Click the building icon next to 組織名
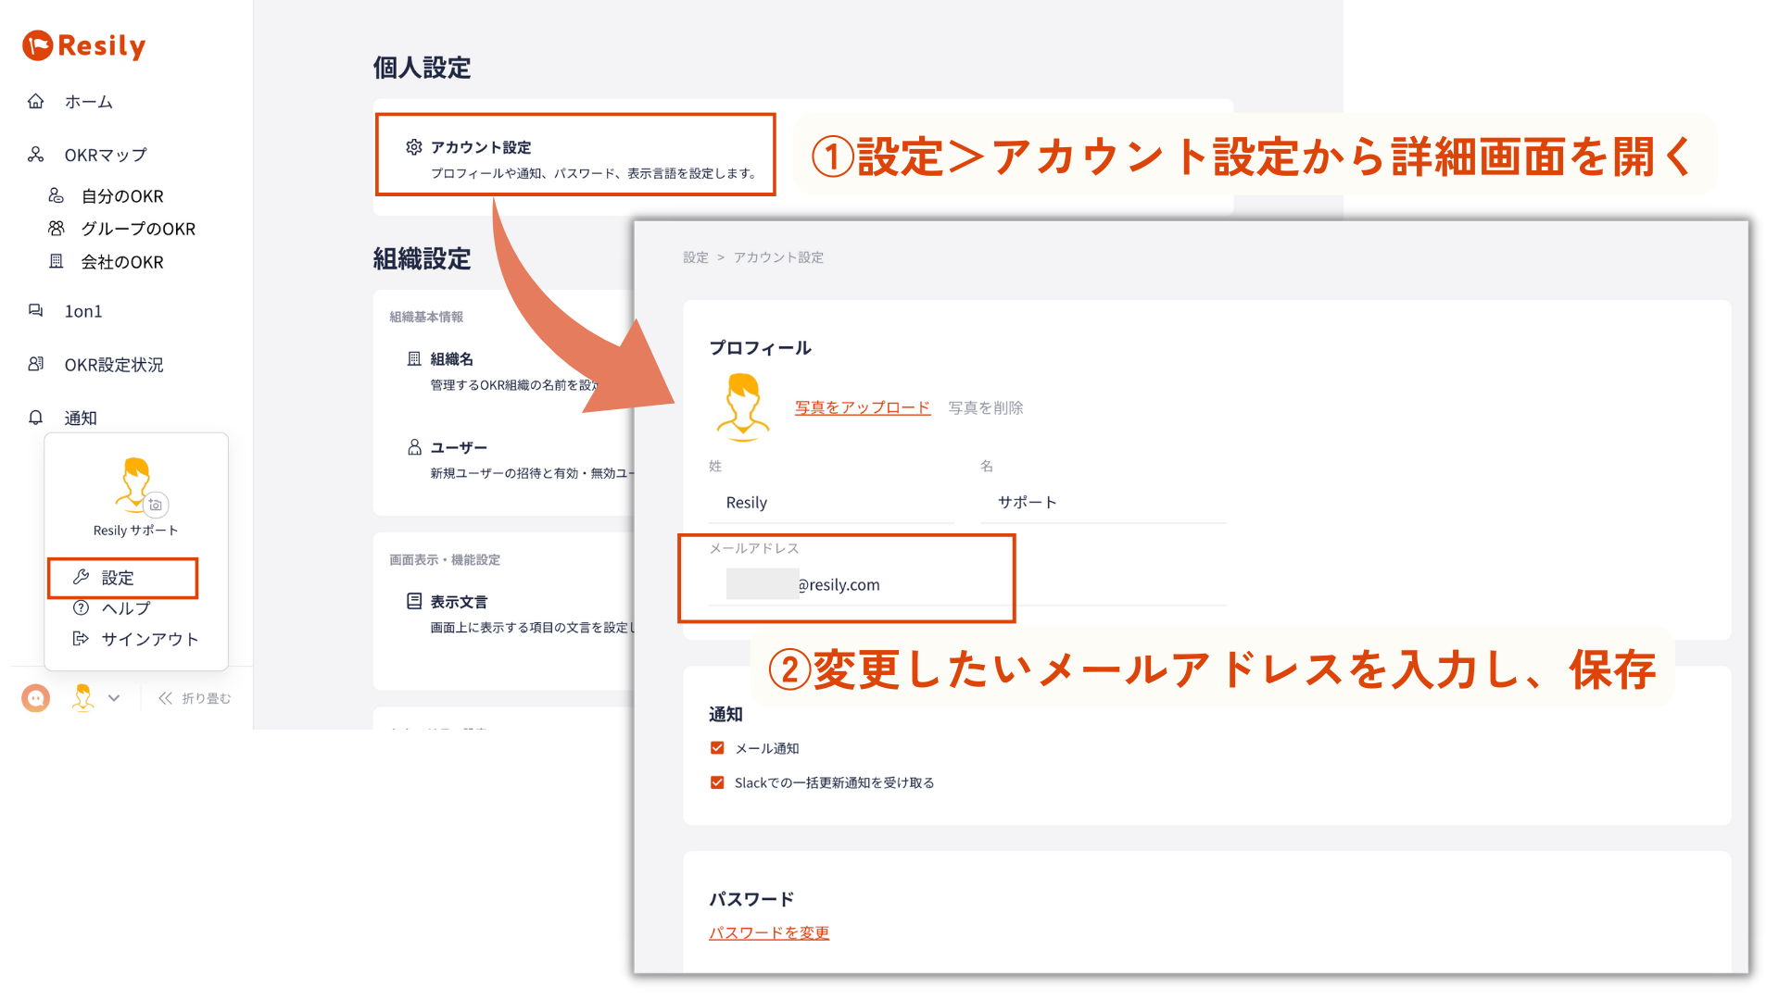This screenshot has height=1000, width=1779. (x=414, y=359)
